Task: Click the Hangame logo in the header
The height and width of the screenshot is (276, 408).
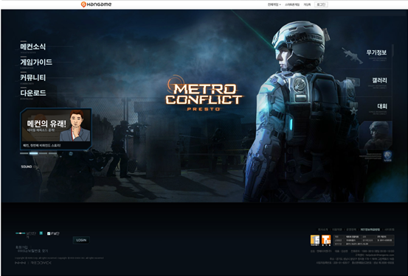Action: 96,4
